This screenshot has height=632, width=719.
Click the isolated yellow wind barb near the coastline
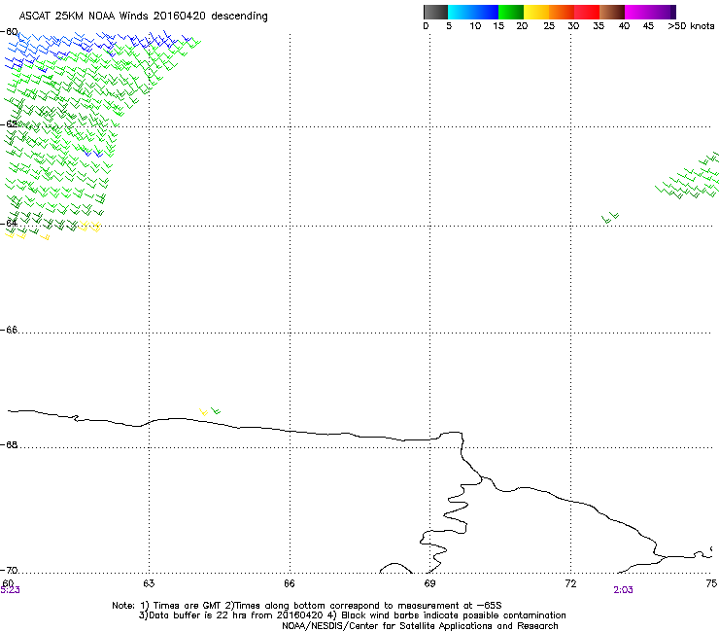pos(204,411)
